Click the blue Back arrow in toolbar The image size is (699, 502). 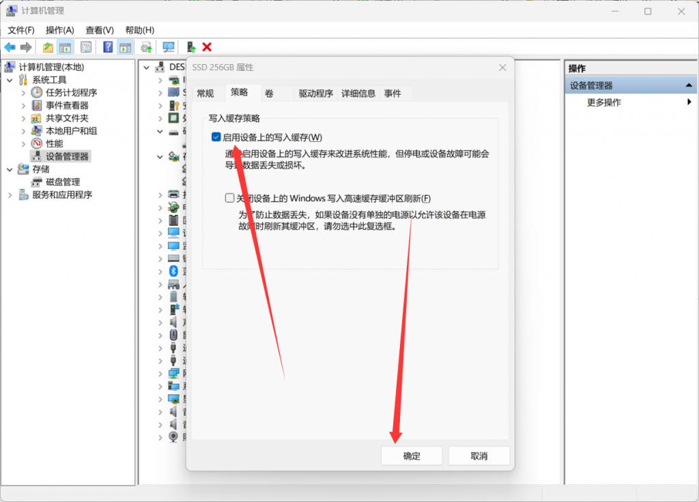coord(10,47)
